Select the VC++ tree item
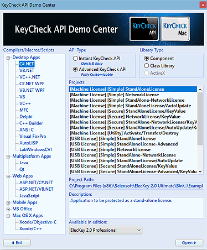207x250 pixels. pos(25,103)
